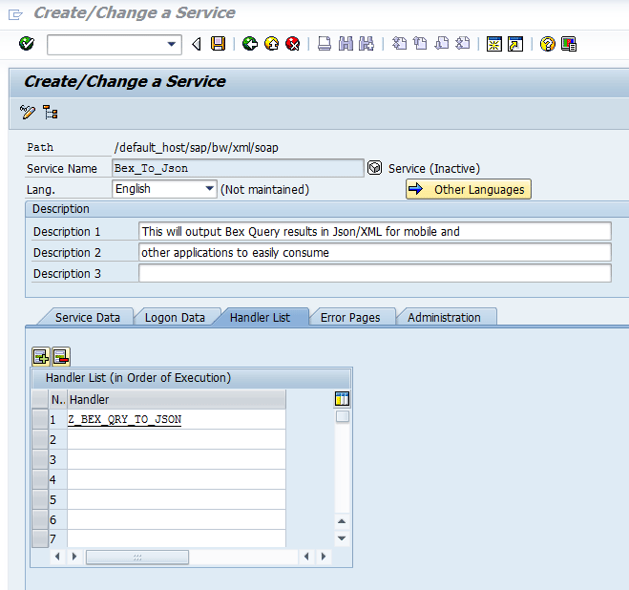629x590 pixels.
Task: Click the red Cancel icon in toolbar
Action: click(293, 44)
